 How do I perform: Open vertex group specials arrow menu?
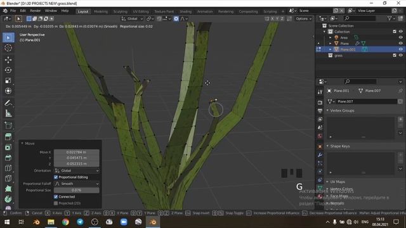(400, 133)
